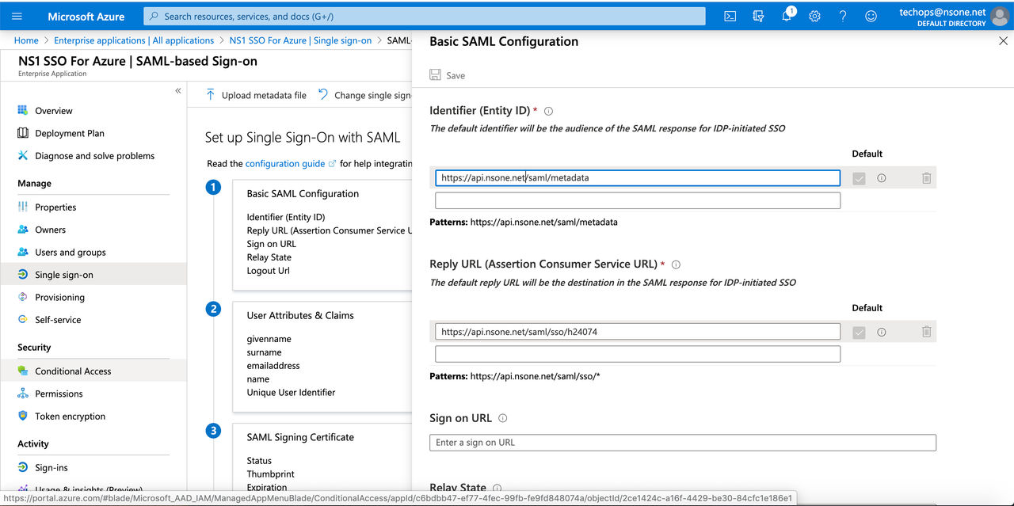Open the Azure portal hamburger menu

(17, 16)
